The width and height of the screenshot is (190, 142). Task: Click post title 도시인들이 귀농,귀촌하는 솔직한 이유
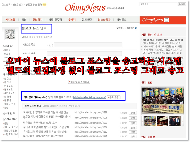pyautogui.click(x=43, y=136)
